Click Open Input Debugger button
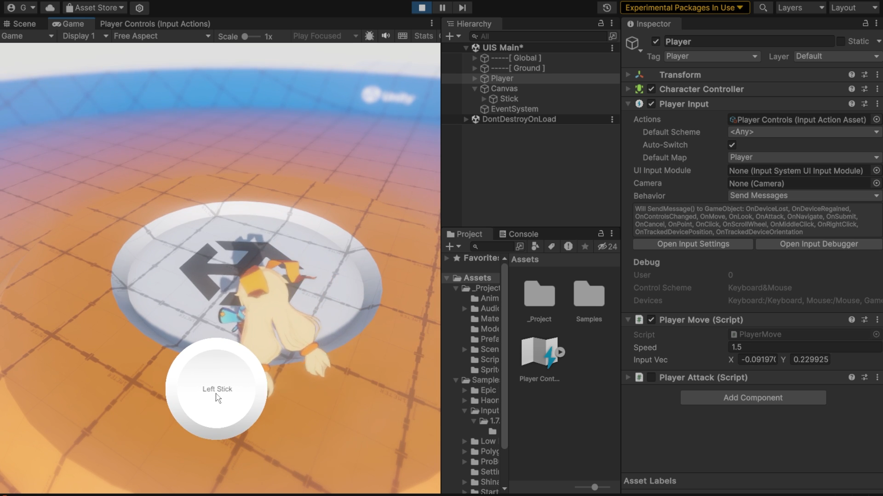Image resolution: width=883 pixels, height=496 pixels. click(819, 244)
